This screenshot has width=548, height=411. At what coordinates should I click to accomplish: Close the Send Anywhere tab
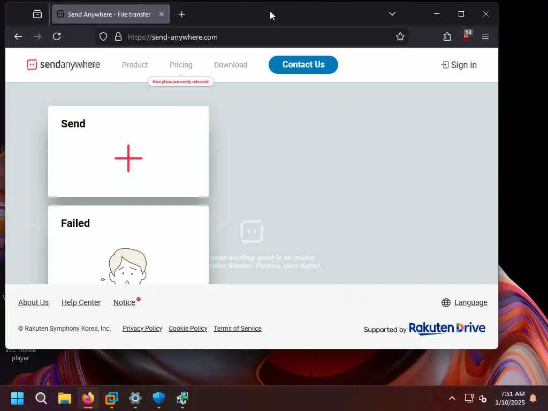(162, 14)
